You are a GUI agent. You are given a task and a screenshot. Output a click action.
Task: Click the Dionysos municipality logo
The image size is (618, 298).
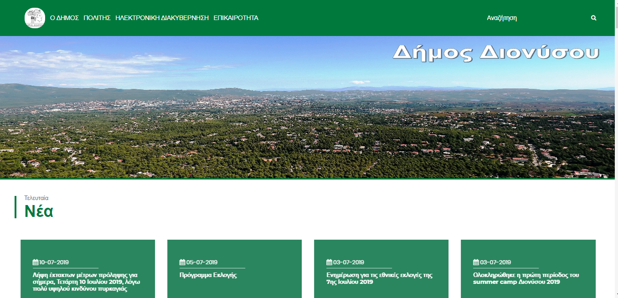[x=35, y=18]
